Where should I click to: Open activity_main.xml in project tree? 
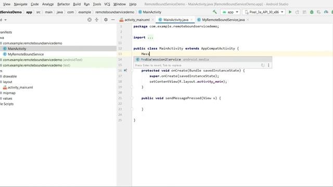pos(20,87)
